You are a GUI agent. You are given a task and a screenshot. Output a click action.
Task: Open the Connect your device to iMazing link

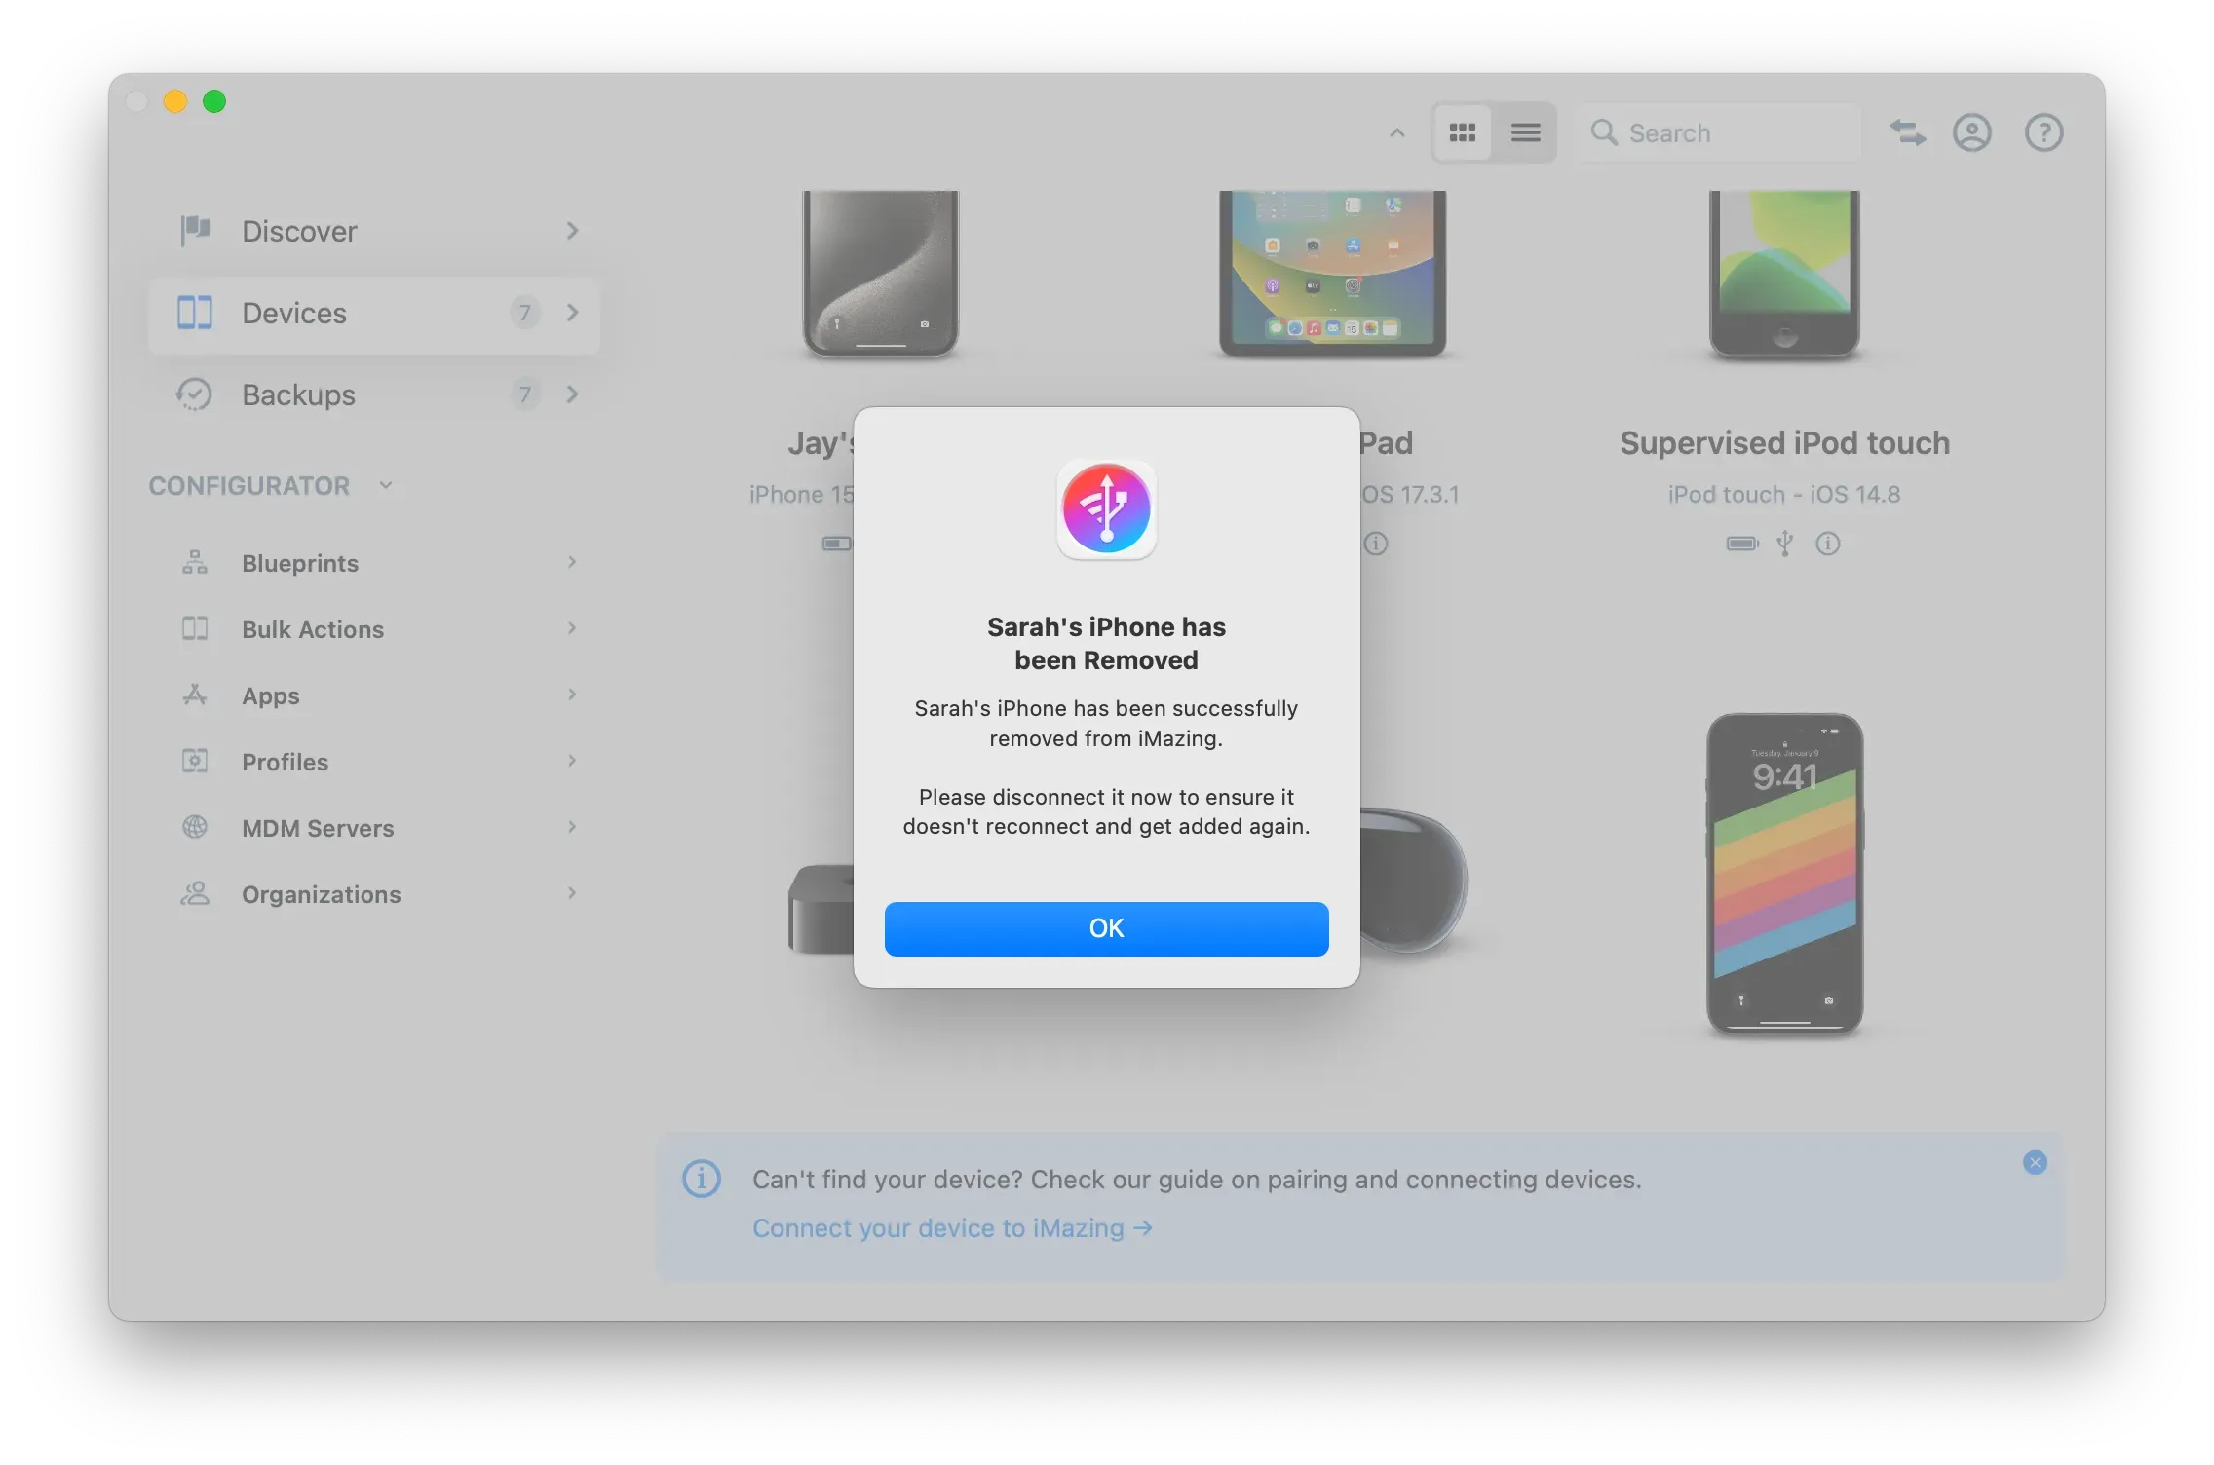(x=951, y=1228)
